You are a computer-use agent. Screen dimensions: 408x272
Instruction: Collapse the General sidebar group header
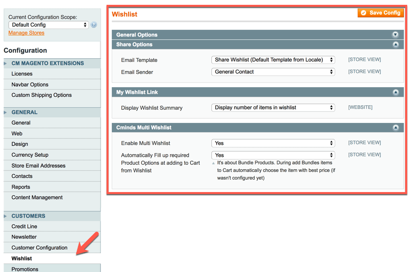[x=25, y=112]
